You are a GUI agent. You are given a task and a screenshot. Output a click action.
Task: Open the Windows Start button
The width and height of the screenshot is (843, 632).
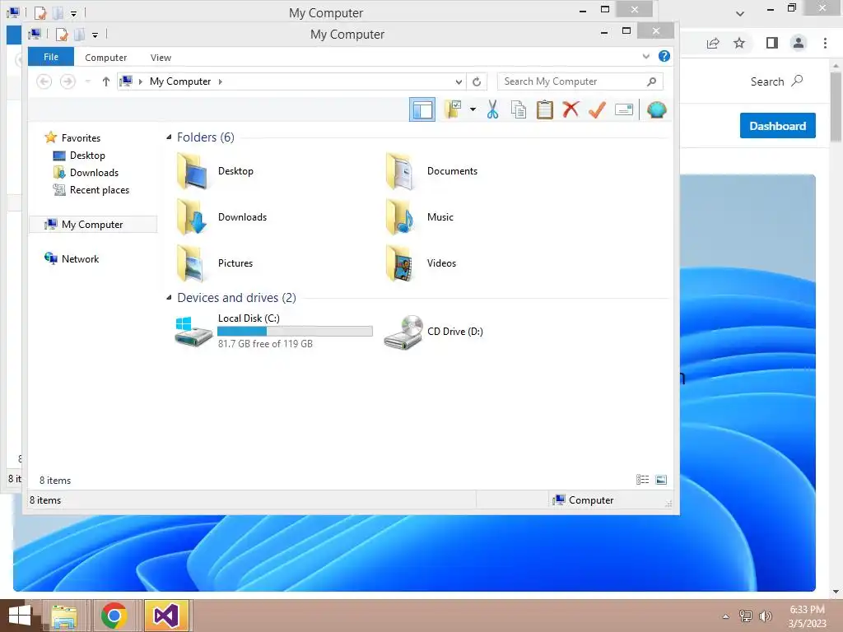click(x=20, y=616)
